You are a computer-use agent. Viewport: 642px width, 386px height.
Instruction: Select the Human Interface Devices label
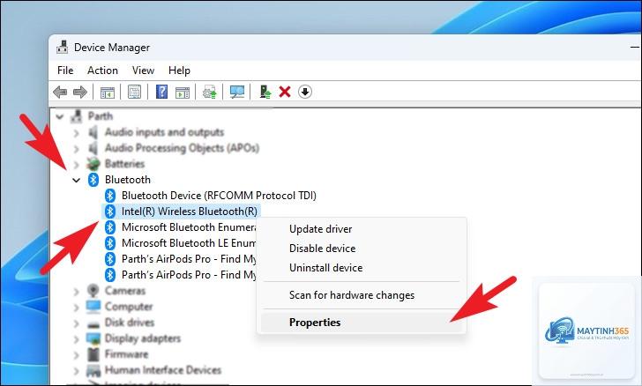163,370
